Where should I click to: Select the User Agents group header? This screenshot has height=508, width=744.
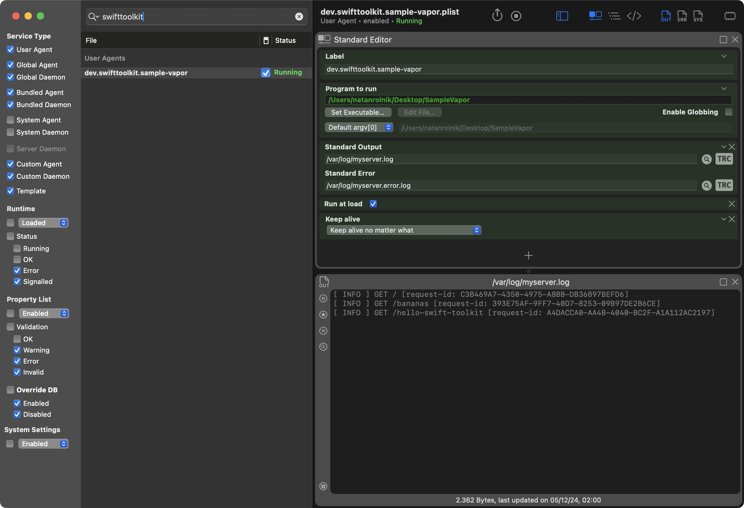[105, 58]
